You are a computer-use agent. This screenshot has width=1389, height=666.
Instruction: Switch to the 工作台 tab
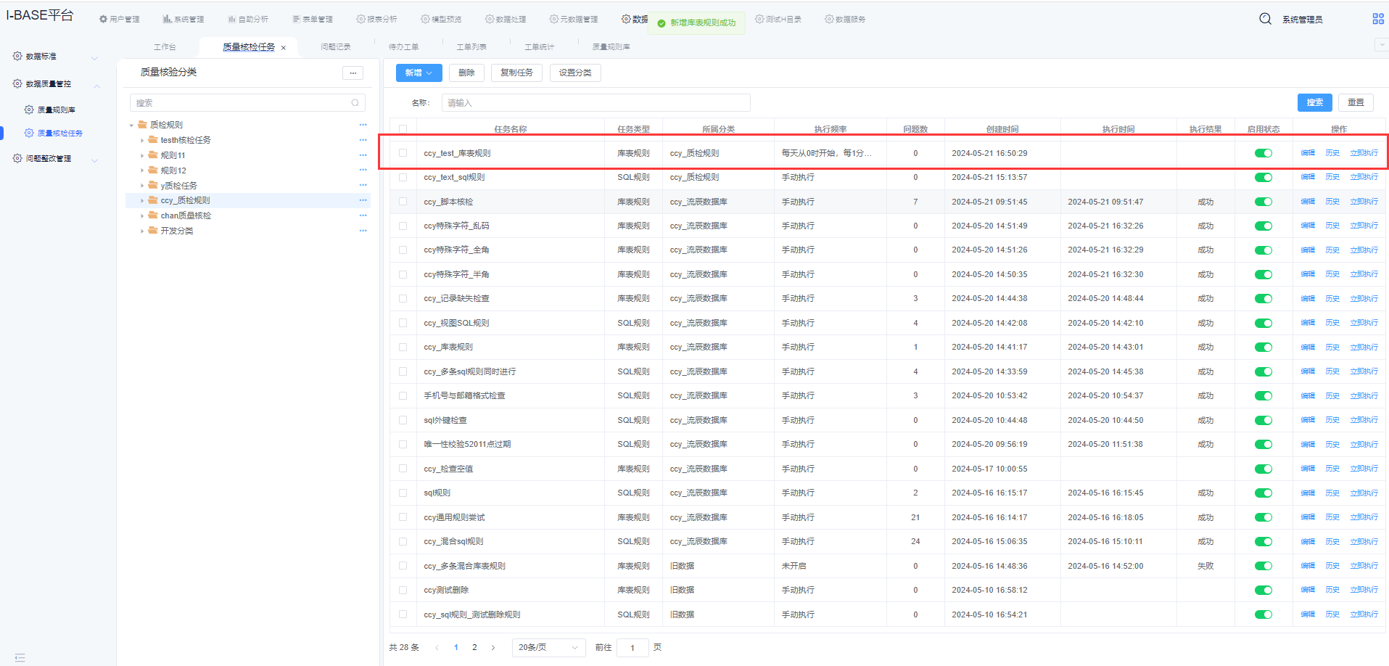tap(165, 46)
